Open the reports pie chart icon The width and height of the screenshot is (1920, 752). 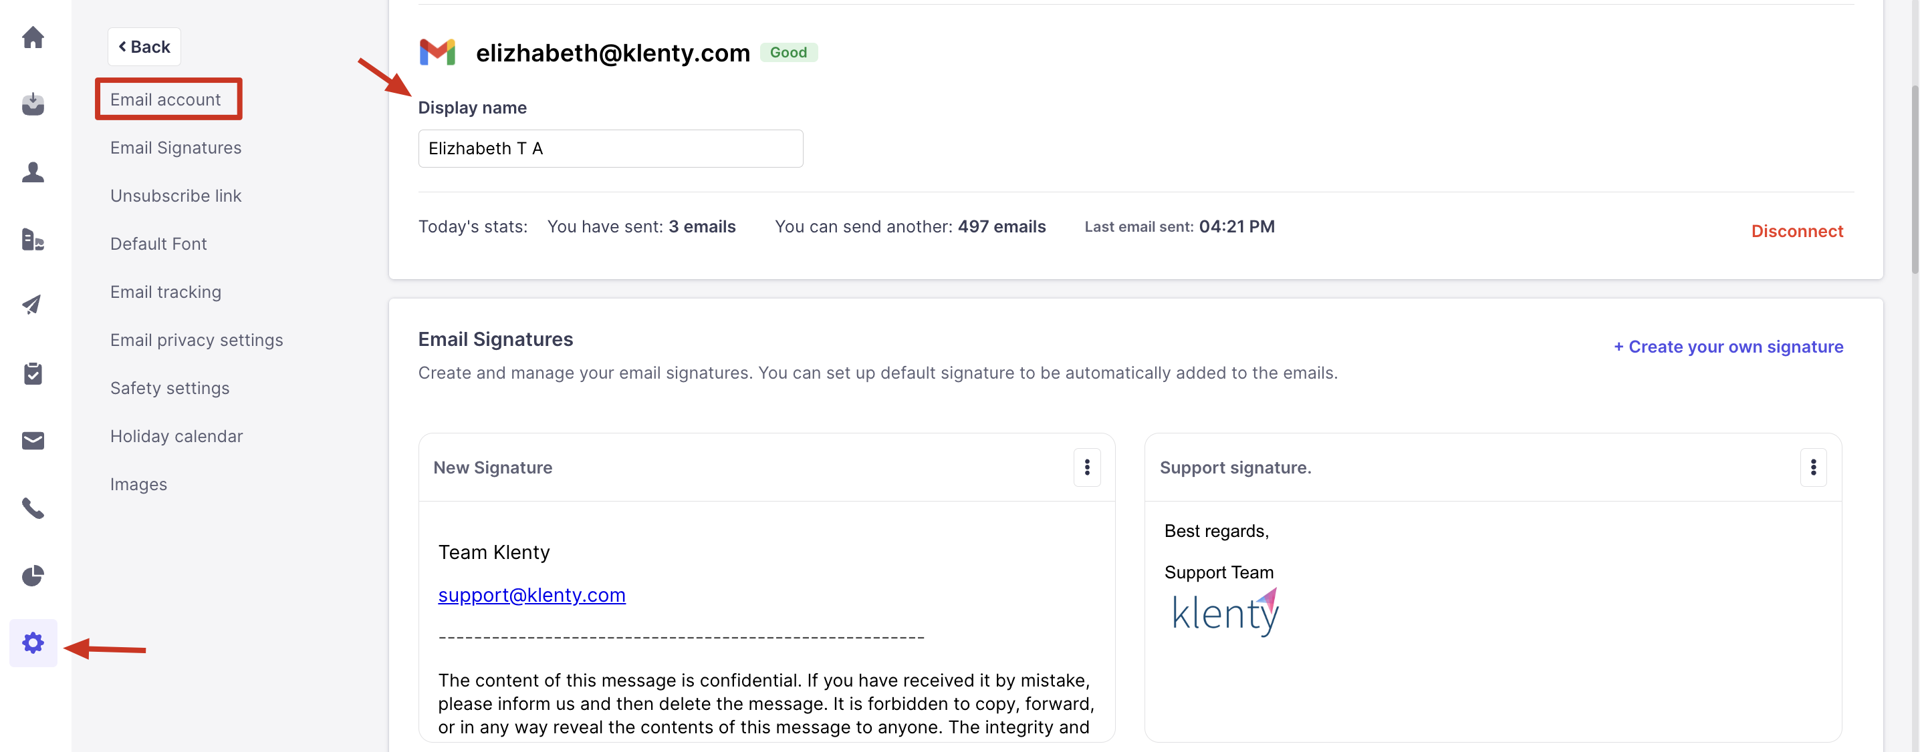[x=33, y=576]
